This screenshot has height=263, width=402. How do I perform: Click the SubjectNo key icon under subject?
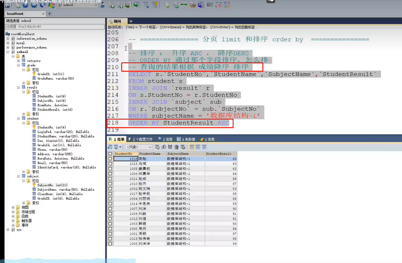coord(34,185)
